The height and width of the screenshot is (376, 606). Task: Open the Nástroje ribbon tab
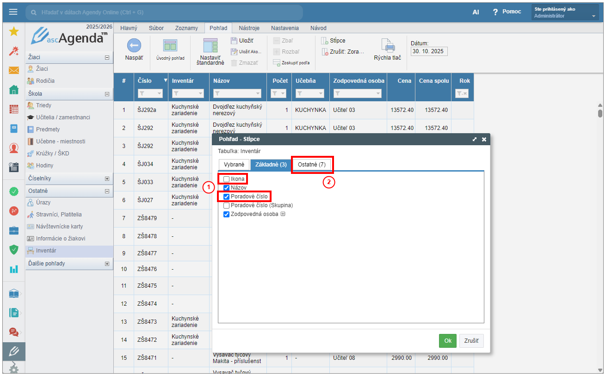249,28
